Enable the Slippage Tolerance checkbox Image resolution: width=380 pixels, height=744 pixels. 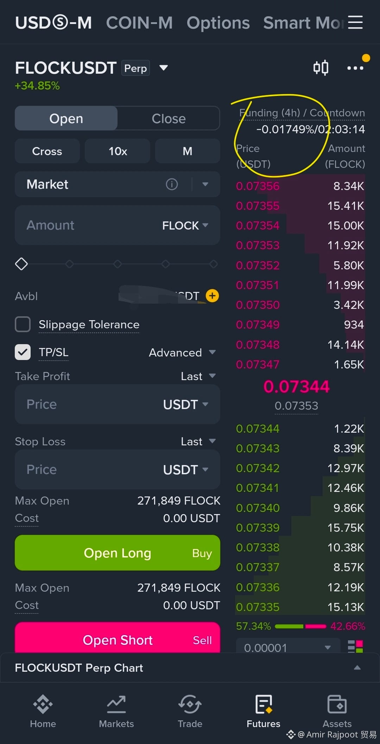pyautogui.click(x=23, y=324)
